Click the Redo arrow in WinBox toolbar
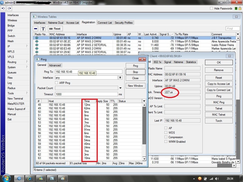 9,8
